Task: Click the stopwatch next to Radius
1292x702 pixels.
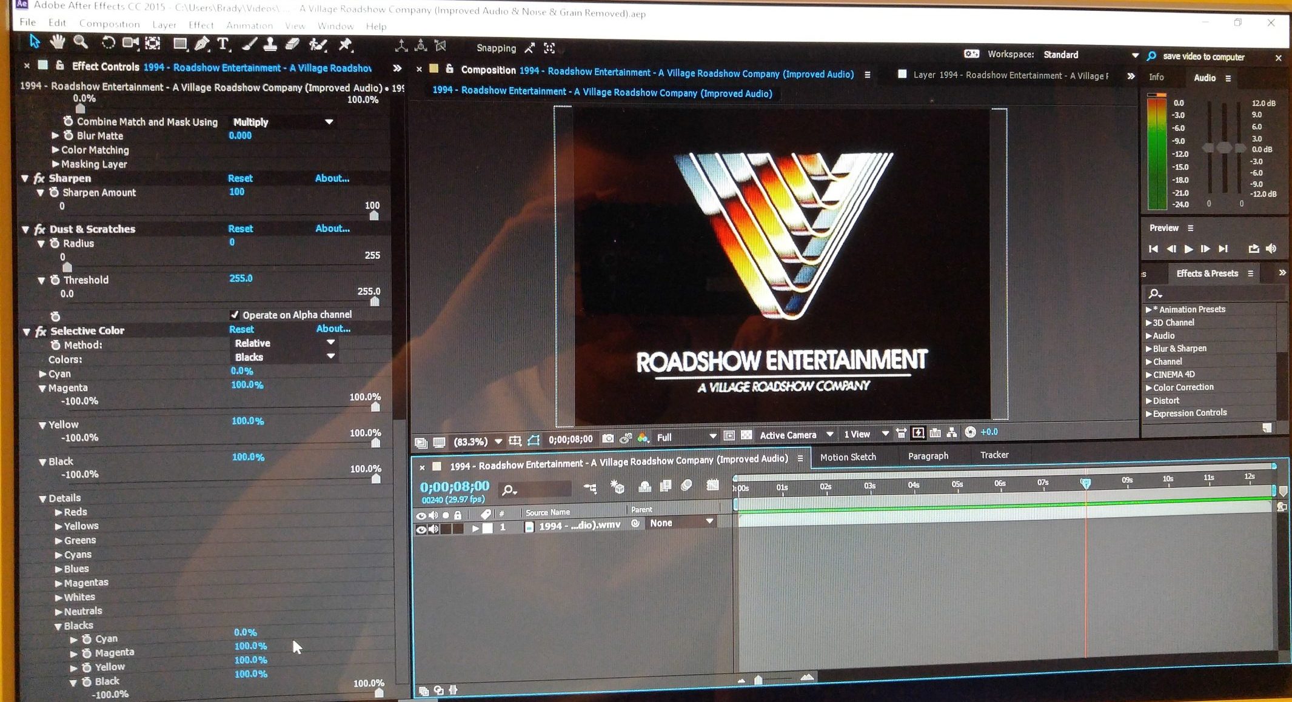Action: [x=55, y=243]
